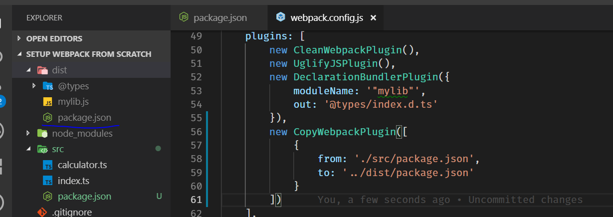The height and width of the screenshot is (217, 613).
Task: Open calculator.ts file
Action: pos(82,165)
